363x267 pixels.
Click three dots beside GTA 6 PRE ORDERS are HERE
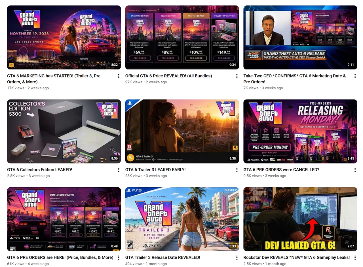119,258
